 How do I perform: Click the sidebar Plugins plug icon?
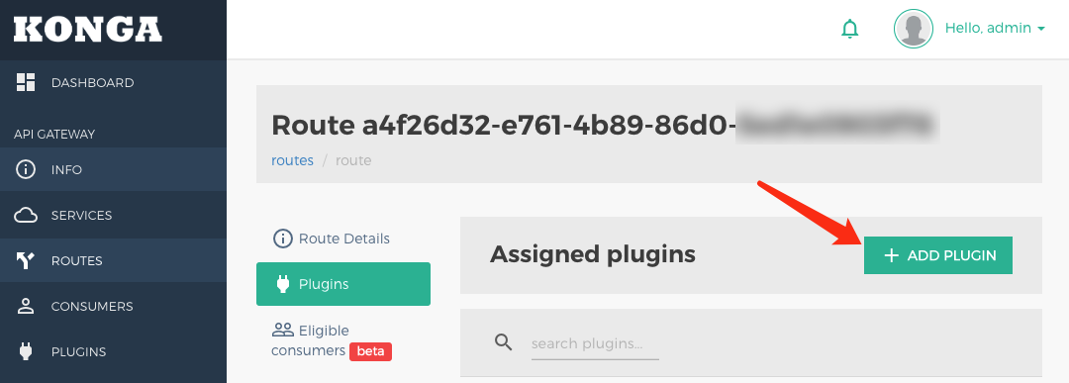pyautogui.click(x=26, y=351)
